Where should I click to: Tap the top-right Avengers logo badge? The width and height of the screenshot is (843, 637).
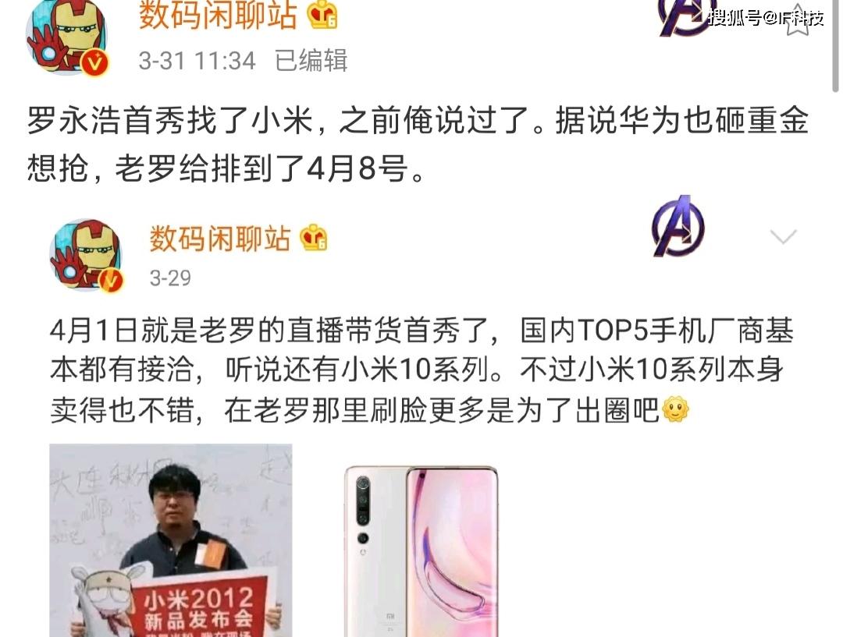click(x=685, y=16)
